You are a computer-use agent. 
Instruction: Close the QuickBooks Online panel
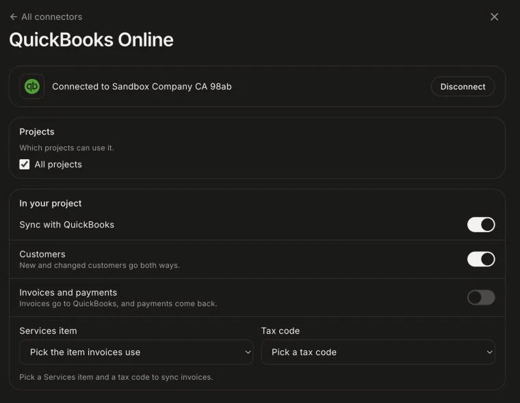coord(494,17)
